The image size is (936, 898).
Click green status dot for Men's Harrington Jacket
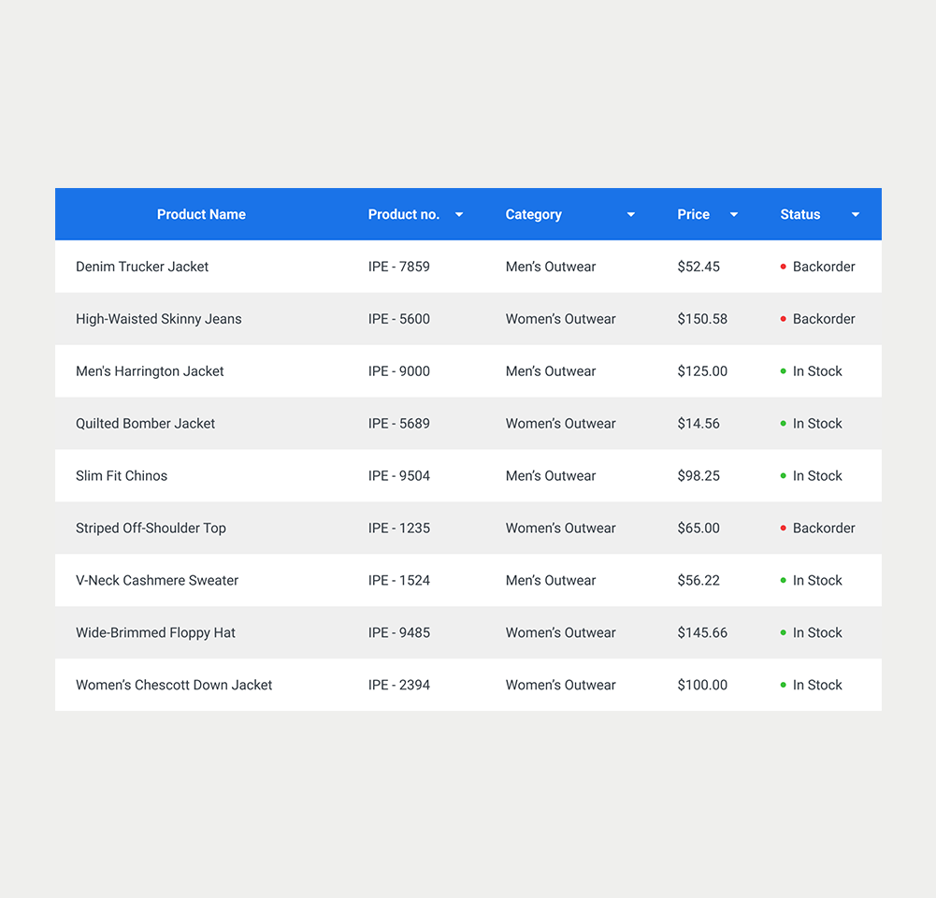click(783, 371)
